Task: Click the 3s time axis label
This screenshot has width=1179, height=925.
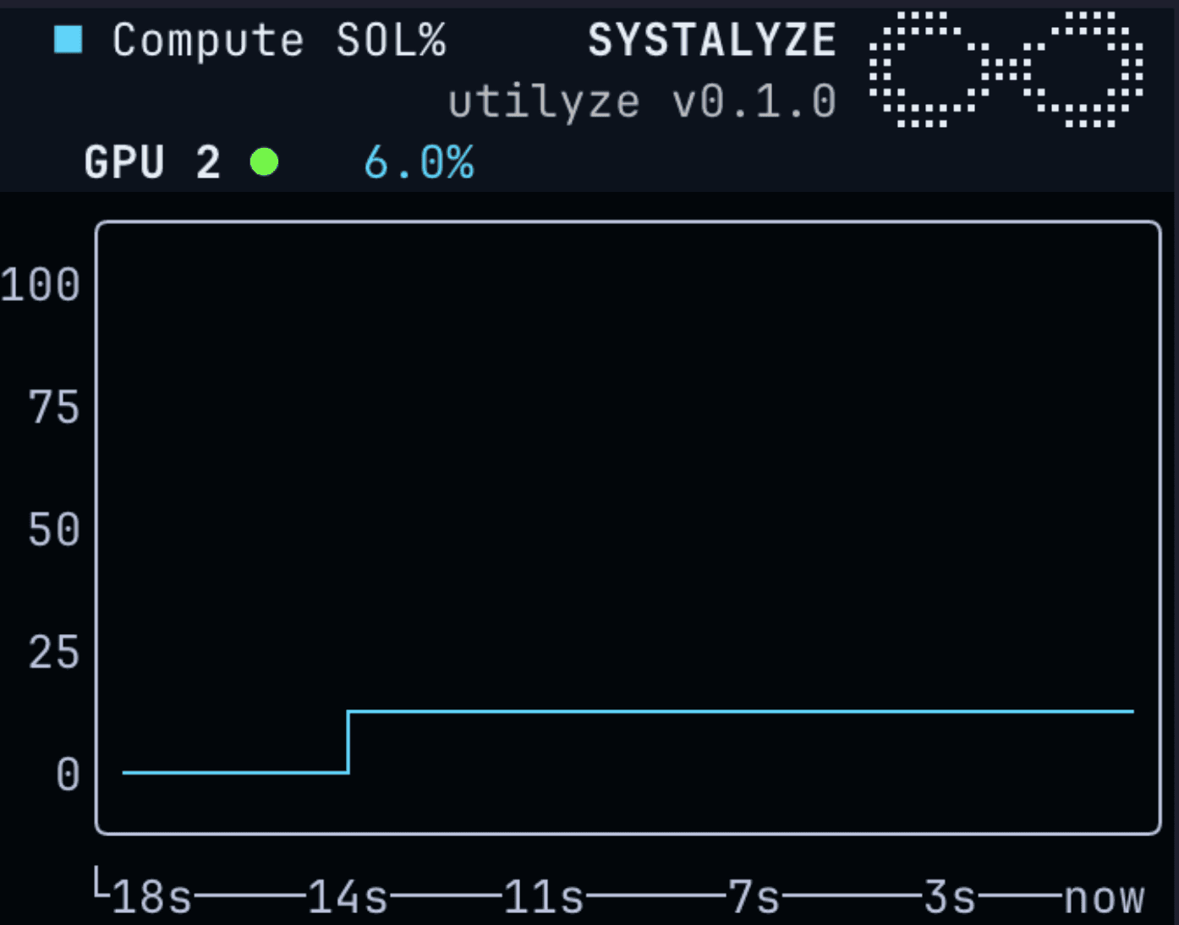Action: pos(950,897)
